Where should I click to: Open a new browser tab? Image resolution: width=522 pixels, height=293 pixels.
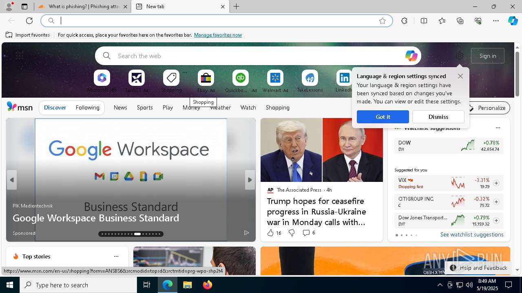click(x=237, y=7)
